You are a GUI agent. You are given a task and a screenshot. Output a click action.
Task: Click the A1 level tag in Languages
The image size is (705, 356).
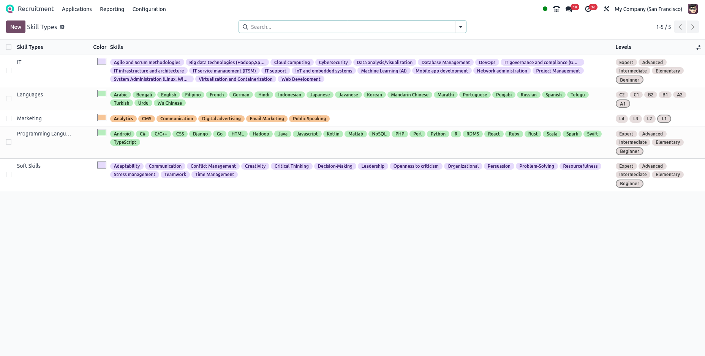[x=623, y=104]
